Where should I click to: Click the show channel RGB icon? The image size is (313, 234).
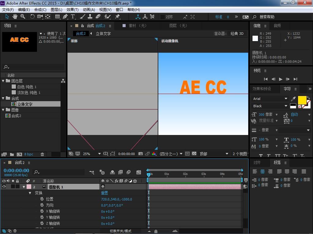pyautogui.click(x=154, y=154)
